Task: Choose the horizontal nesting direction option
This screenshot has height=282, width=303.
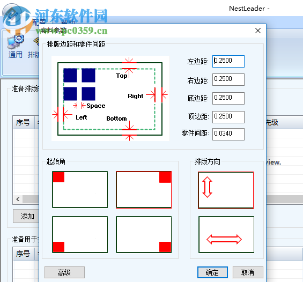Action: tap(226, 234)
